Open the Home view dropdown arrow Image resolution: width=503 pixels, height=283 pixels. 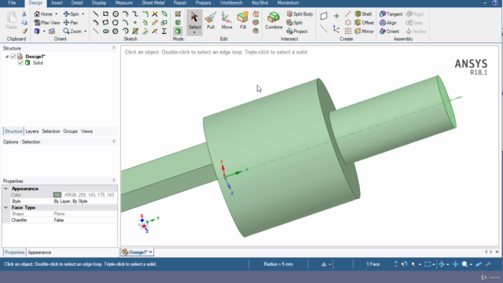pyautogui.click(x=57, y=14)
